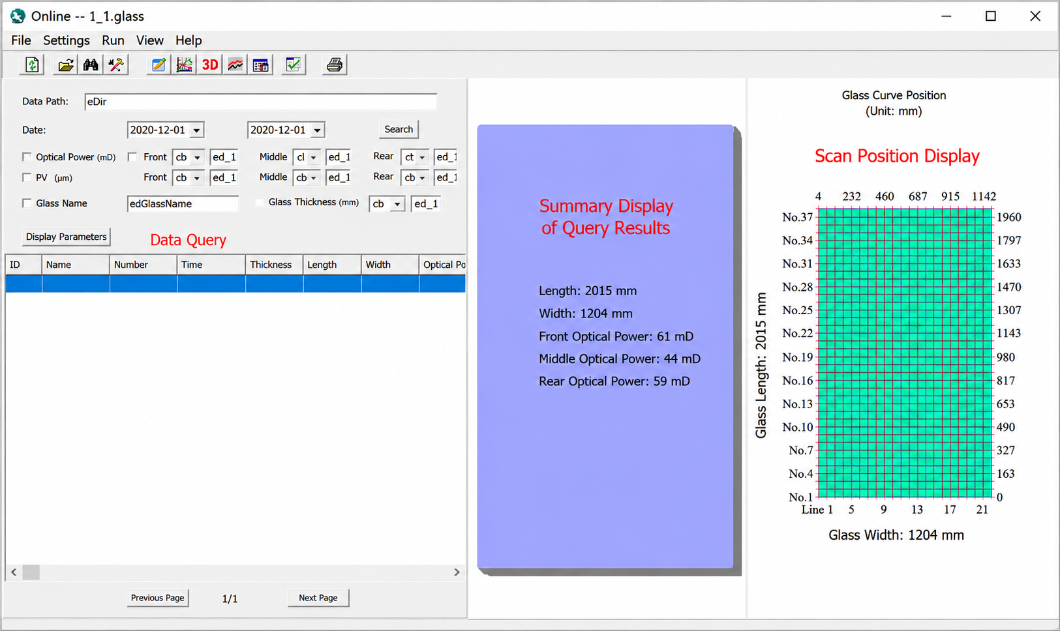Click the horizontal scrollbar thumb
Screen dimensions: 1060x631
[31, 572]
